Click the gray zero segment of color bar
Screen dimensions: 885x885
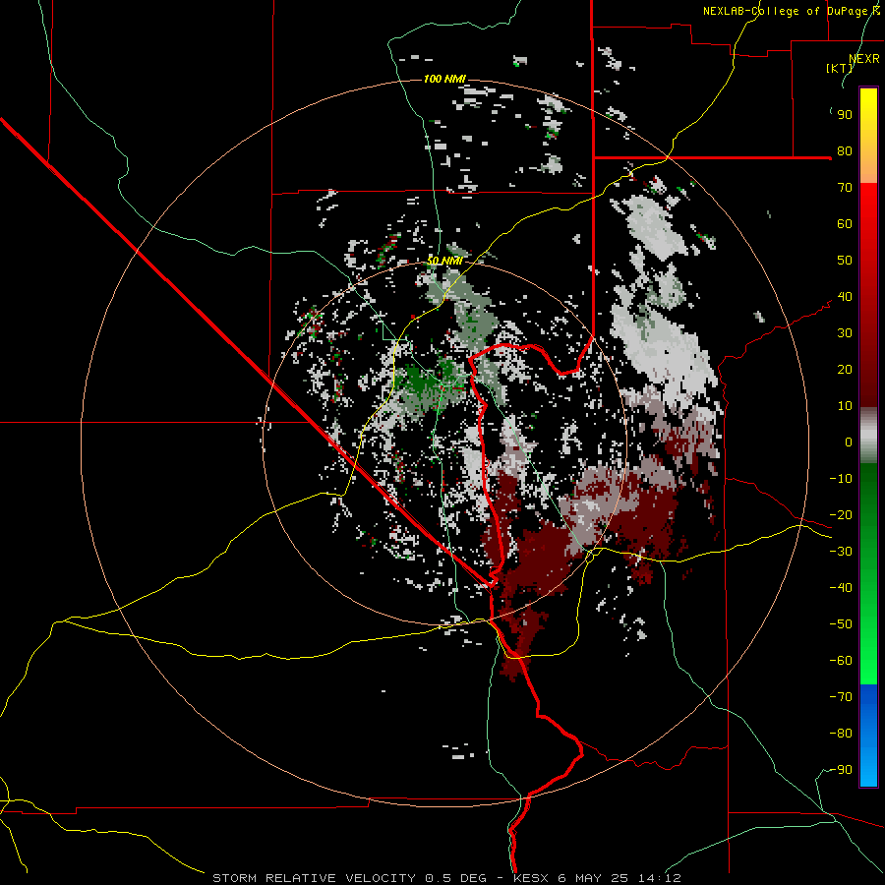coord(868,436)
